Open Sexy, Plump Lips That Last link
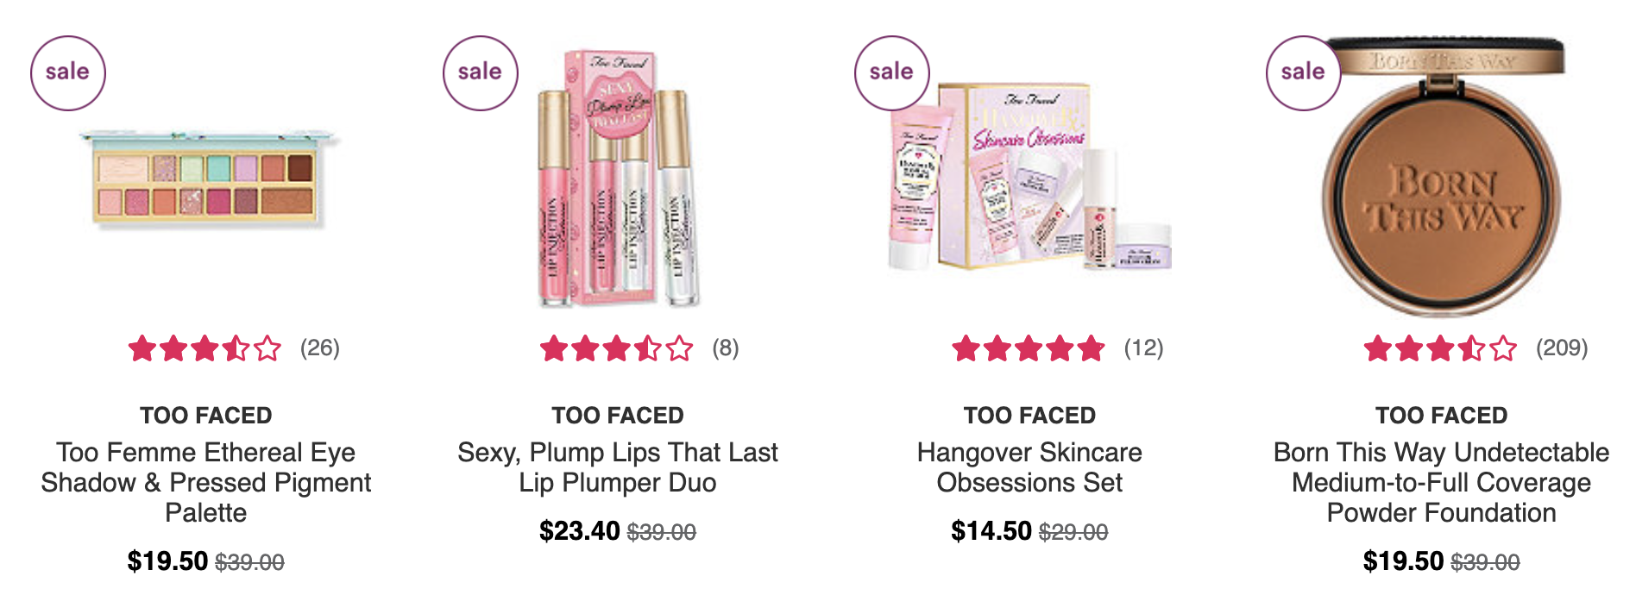The height and width of the screenshot is (595, 1636). (x=618, y=467)
